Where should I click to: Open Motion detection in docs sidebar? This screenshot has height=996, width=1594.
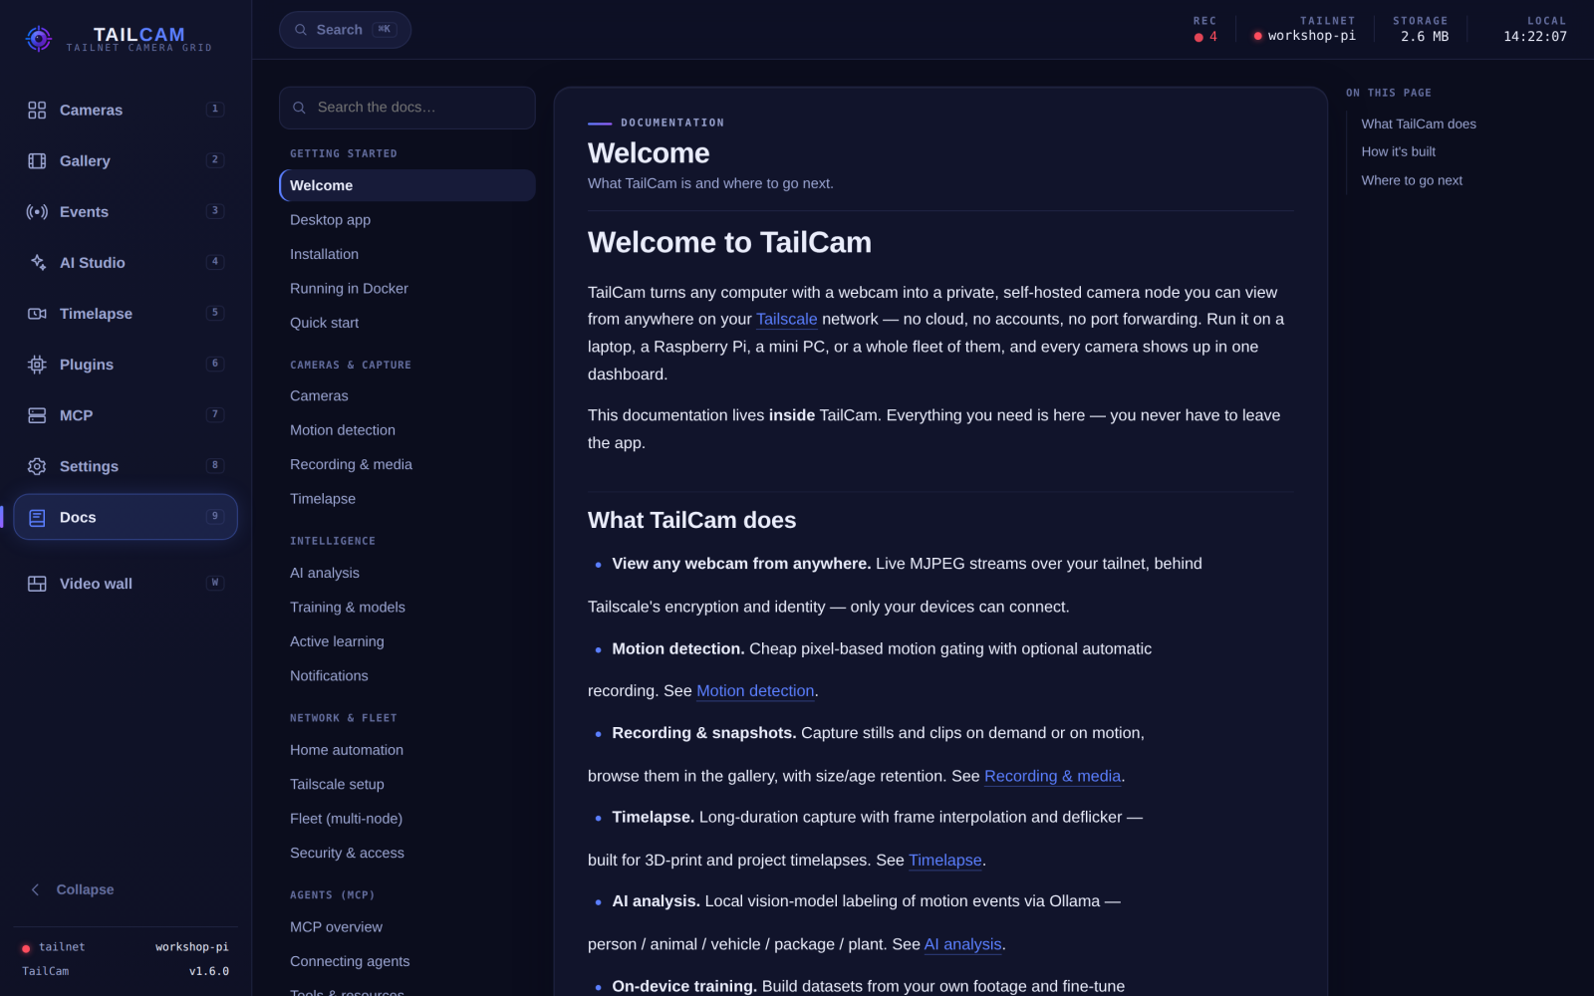[x=406, y=430]
